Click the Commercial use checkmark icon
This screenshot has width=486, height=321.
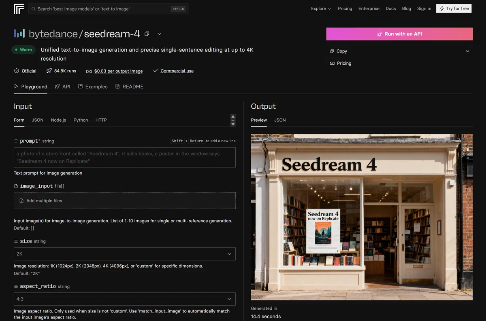(155, 71)
